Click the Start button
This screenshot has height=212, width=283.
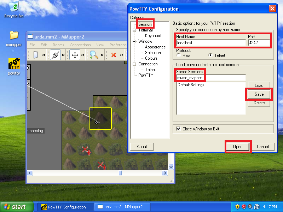coord(17,207)
